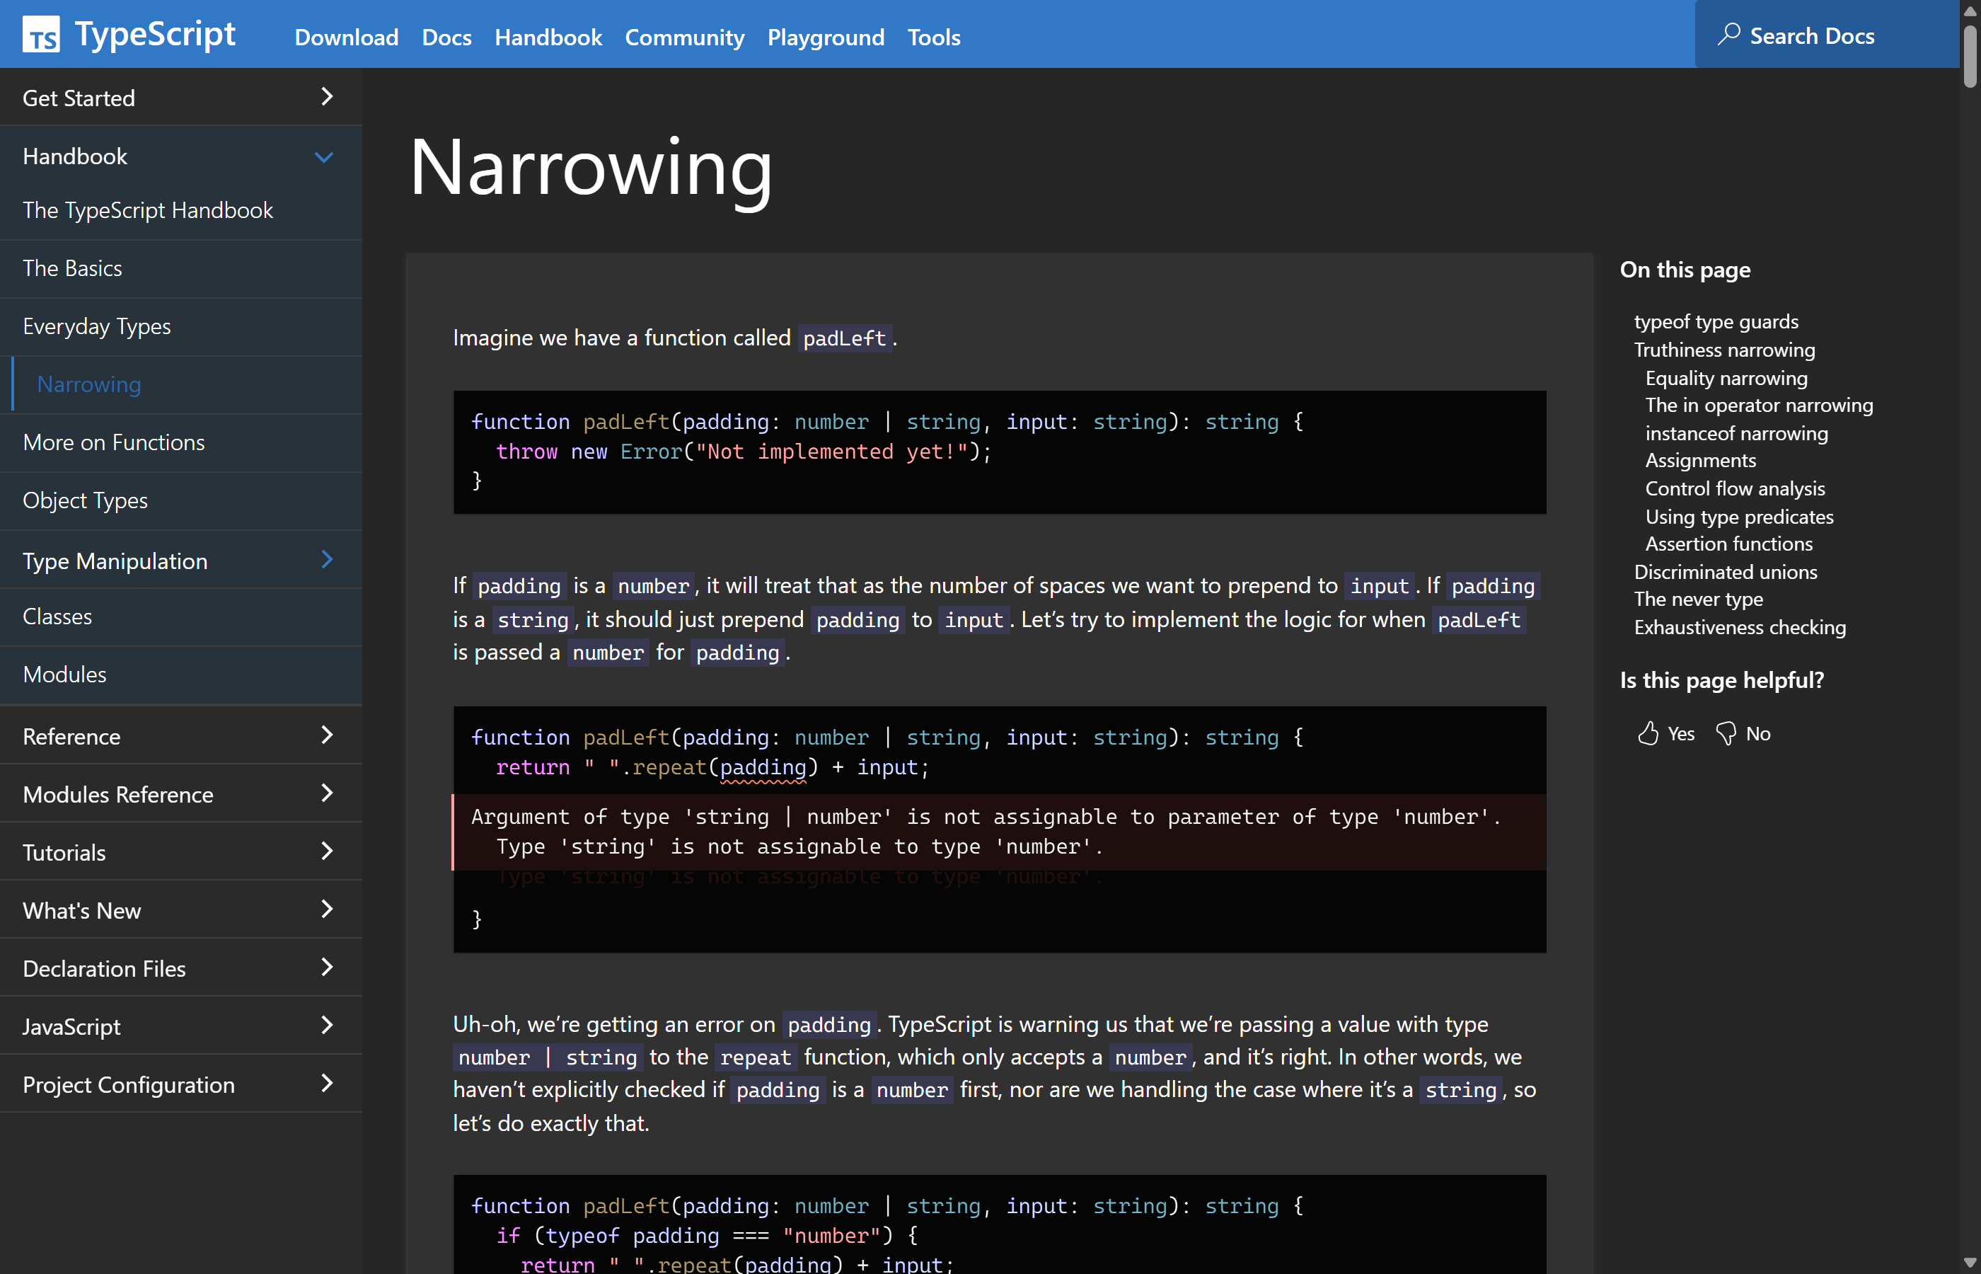Jump to Exhaustiveness checking section
1981x1274 pixels.
point(1740,626)
